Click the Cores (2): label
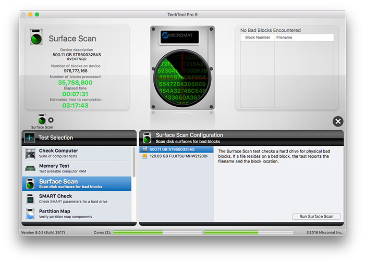This screenshot has height=263, width=365. (x=102, y=232)
